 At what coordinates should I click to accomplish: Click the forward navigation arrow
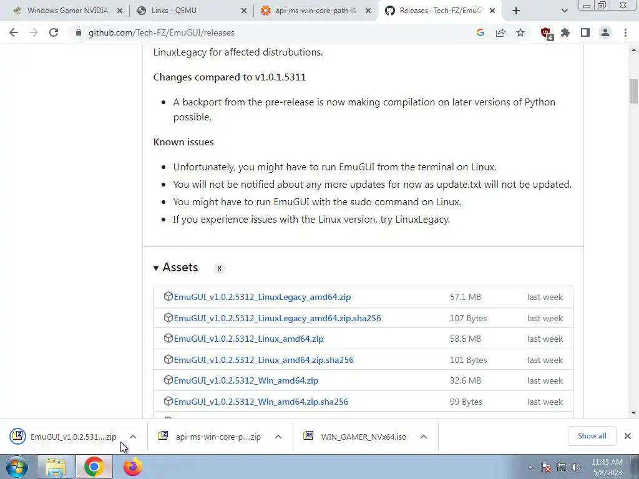pyautogui.click(x=34, y=32)
